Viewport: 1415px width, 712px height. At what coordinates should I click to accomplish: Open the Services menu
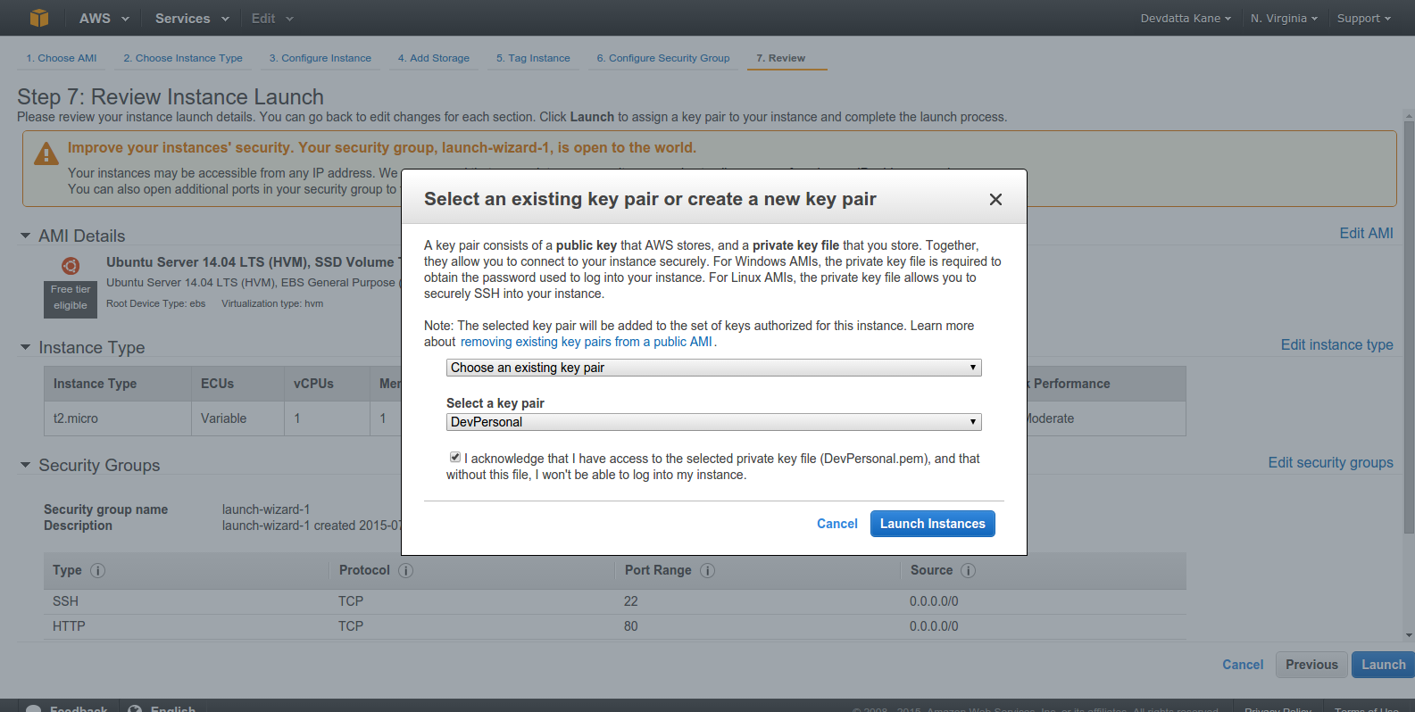coord(191,18)
